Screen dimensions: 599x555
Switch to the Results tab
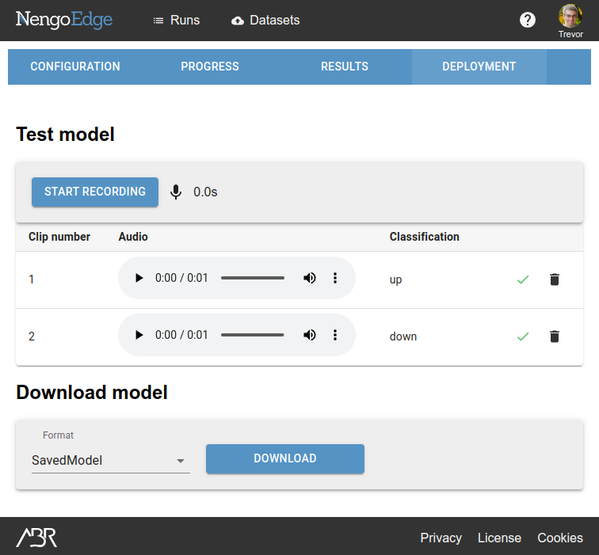pyautogui.click(x=344, y=67)
